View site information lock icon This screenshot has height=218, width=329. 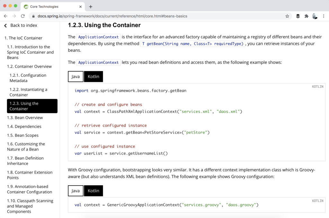33,16
